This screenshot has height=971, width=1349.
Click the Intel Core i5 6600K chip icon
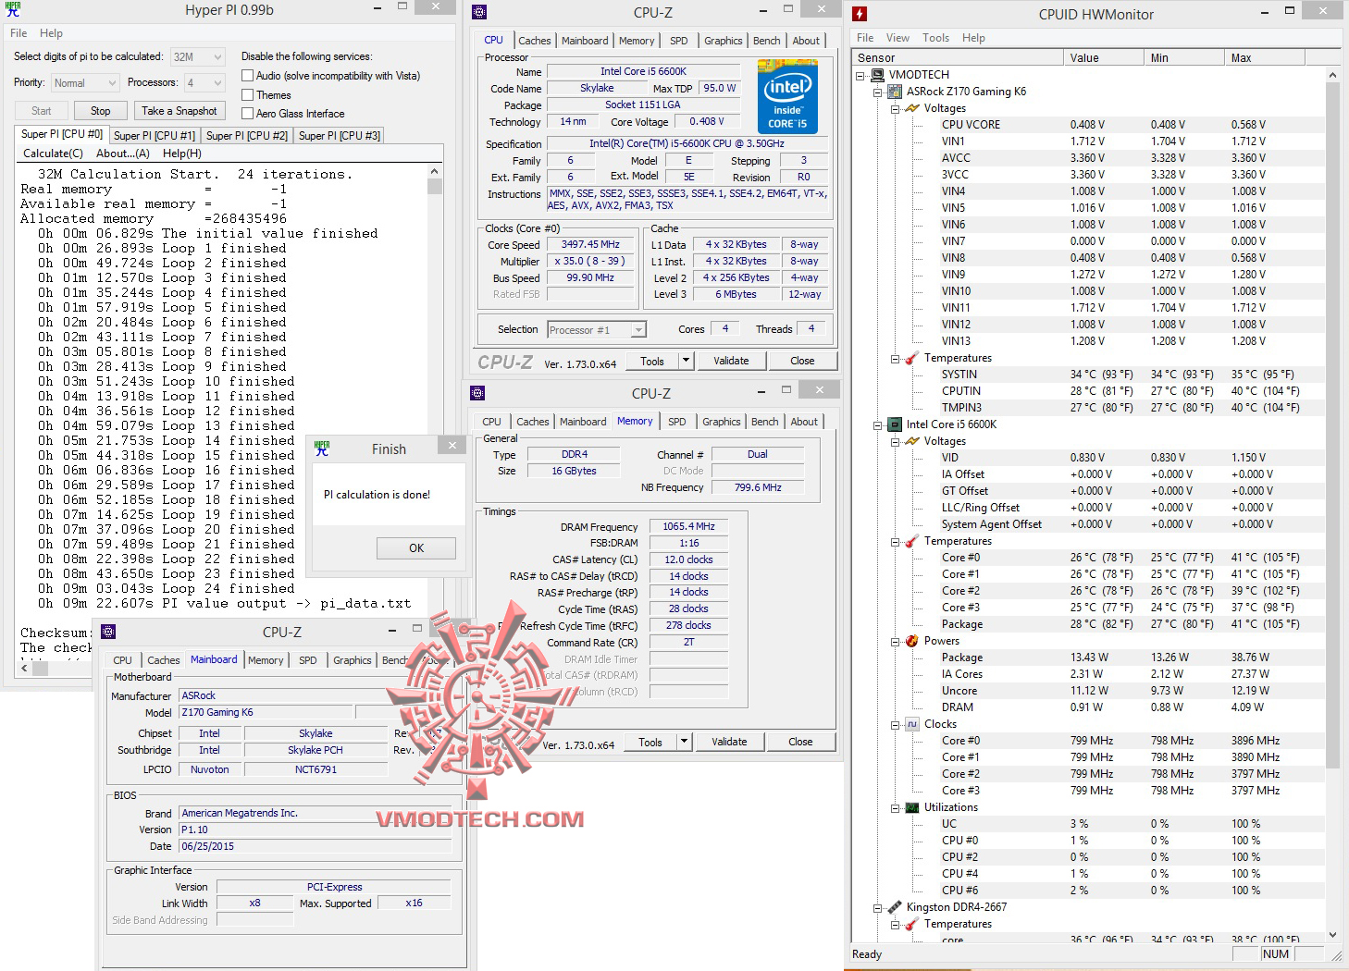pyautogui.click(x=895, y=424)
